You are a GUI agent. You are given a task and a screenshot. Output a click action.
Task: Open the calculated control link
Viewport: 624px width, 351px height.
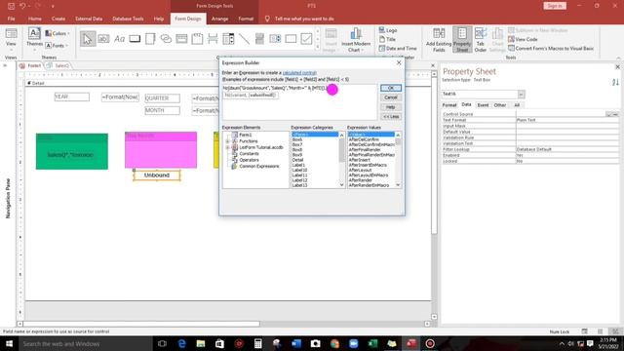pyautogui.click(x=299, y=73)
